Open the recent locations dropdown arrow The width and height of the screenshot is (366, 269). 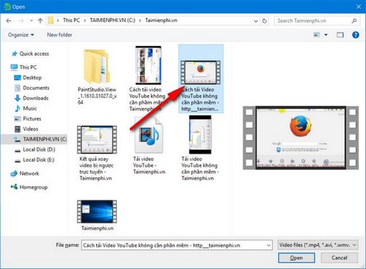point(31,20)
